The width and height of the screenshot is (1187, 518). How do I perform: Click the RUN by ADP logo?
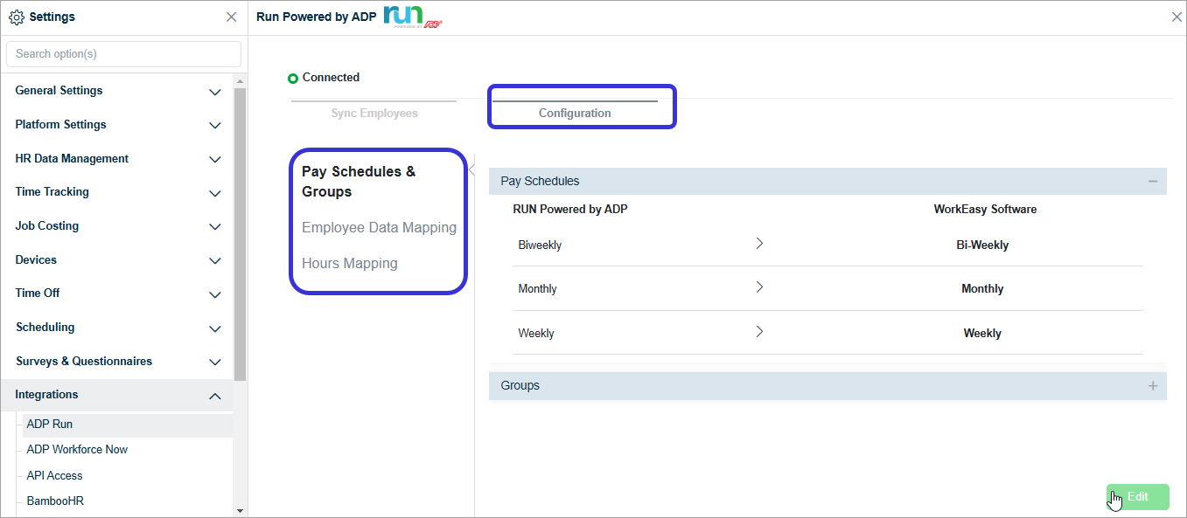412,17
